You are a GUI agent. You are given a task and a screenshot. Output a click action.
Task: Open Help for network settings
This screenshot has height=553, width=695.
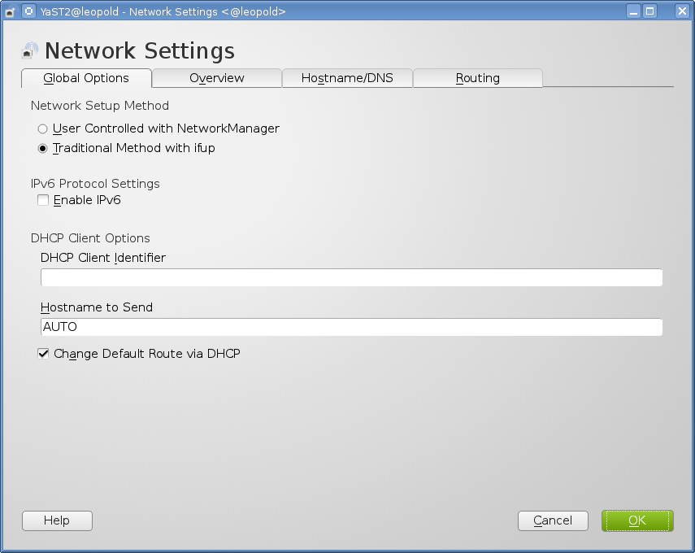(x=57, y=520)
